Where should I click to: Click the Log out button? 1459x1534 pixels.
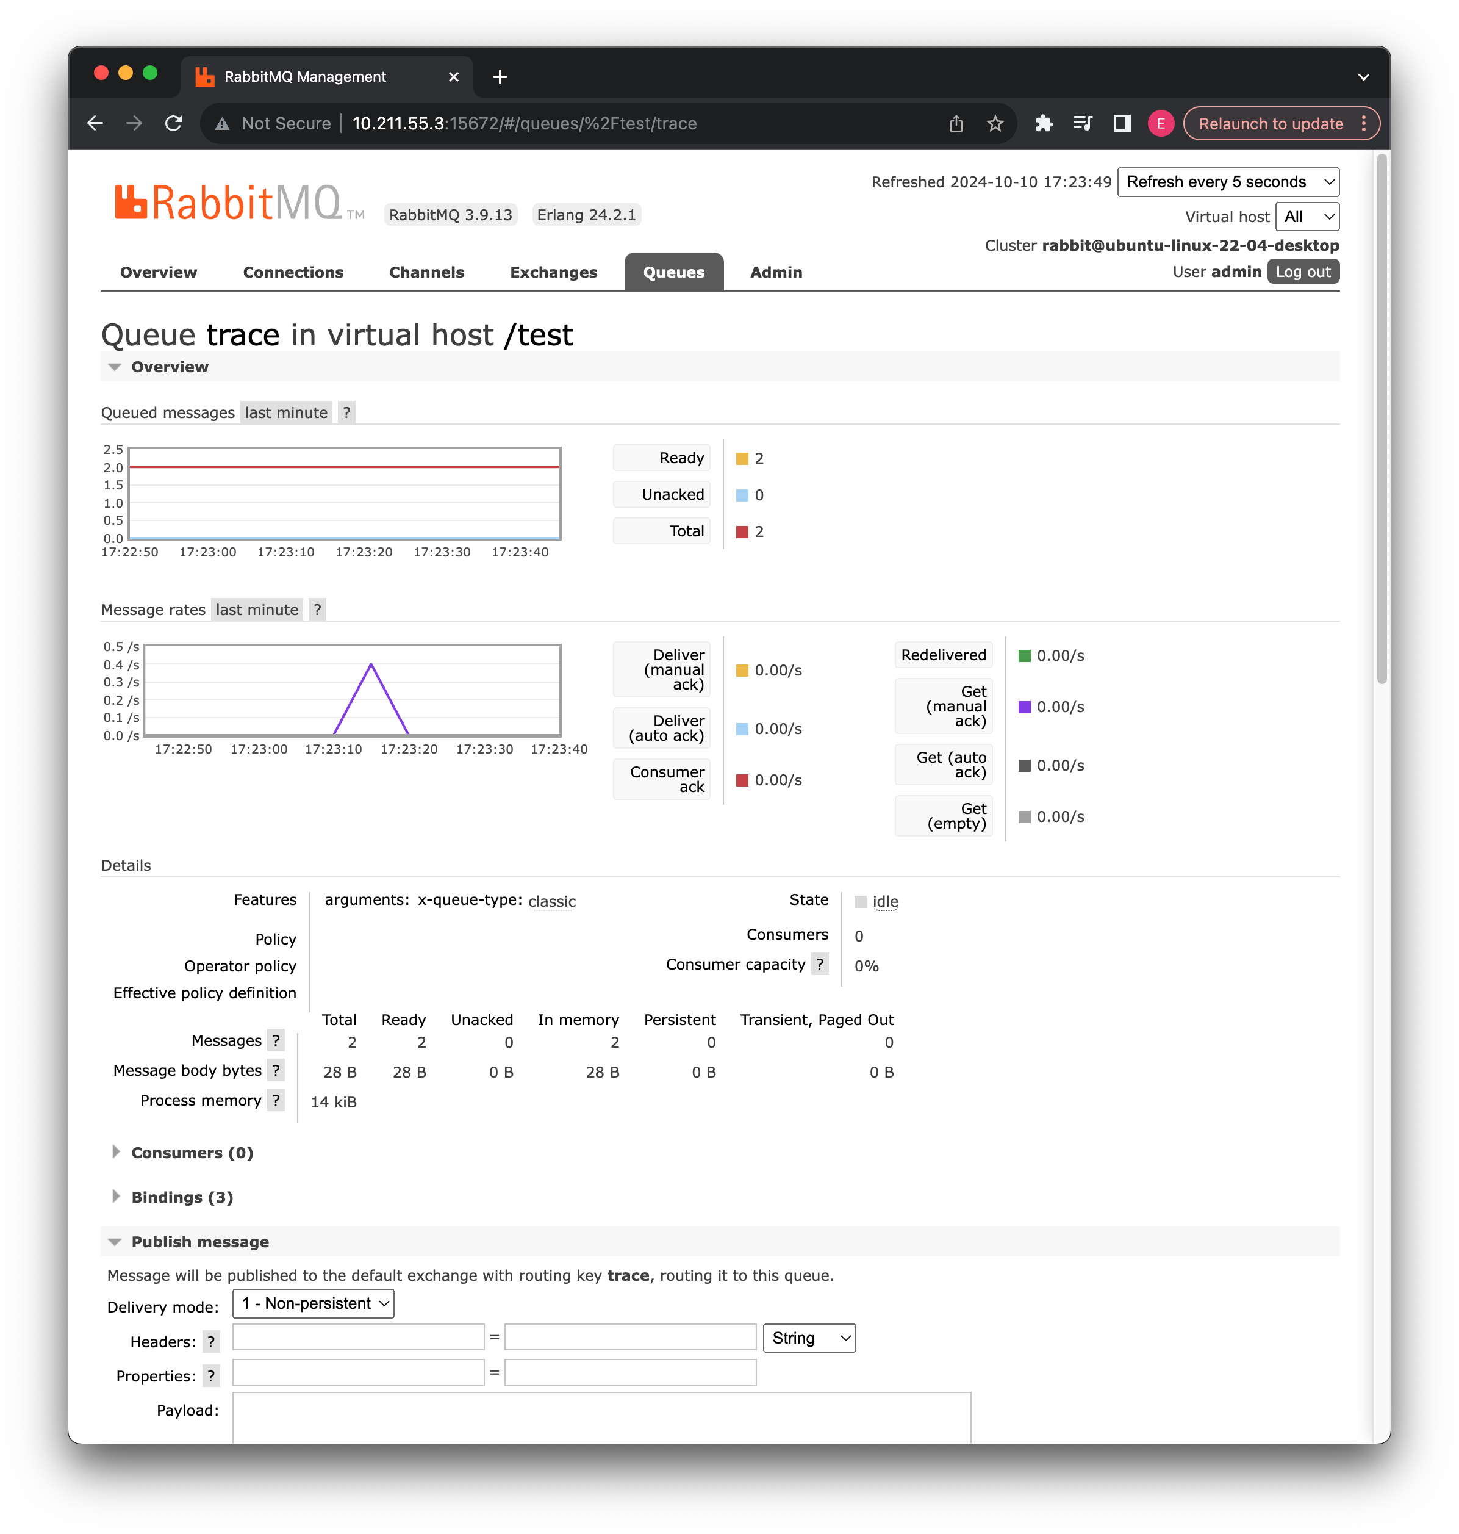tap(1303, 272)
